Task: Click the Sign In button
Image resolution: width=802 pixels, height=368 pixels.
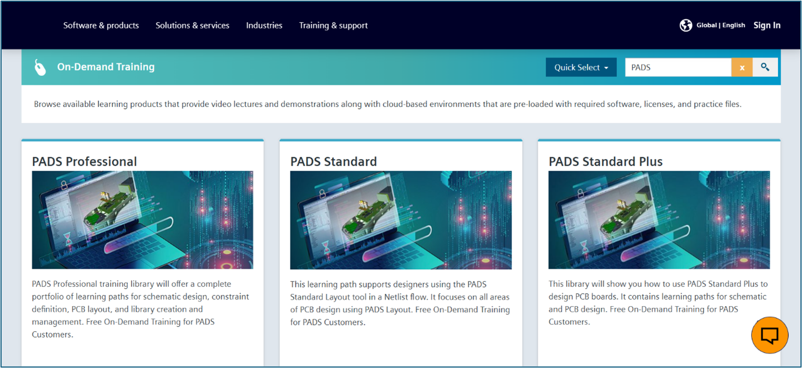Action: click(x=767, y=25)
